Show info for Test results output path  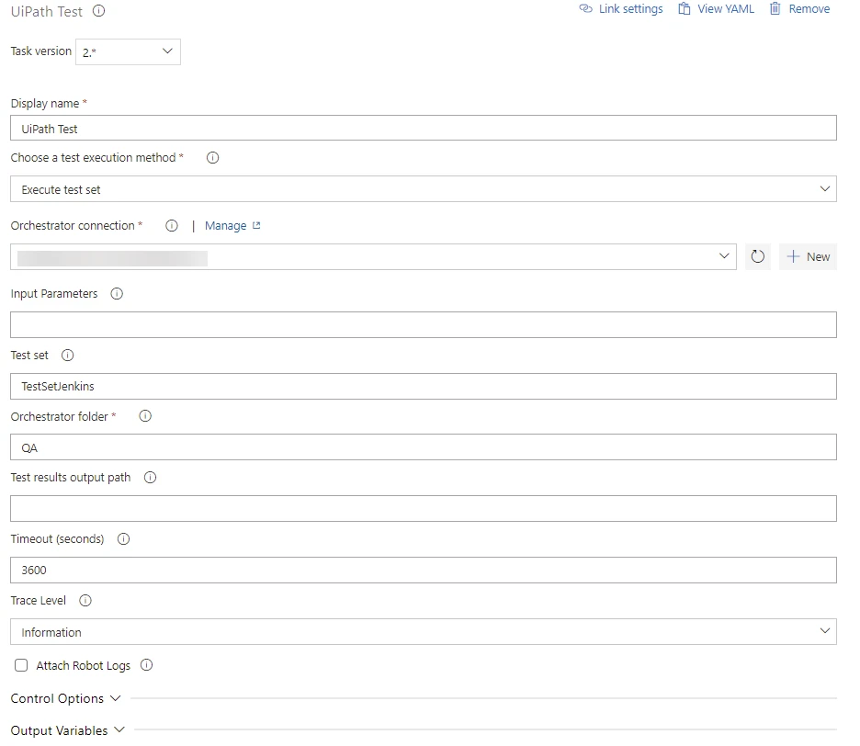click(x=151, y=478)
